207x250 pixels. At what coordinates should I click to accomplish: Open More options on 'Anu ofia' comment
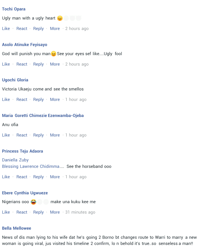click(55, 135)
